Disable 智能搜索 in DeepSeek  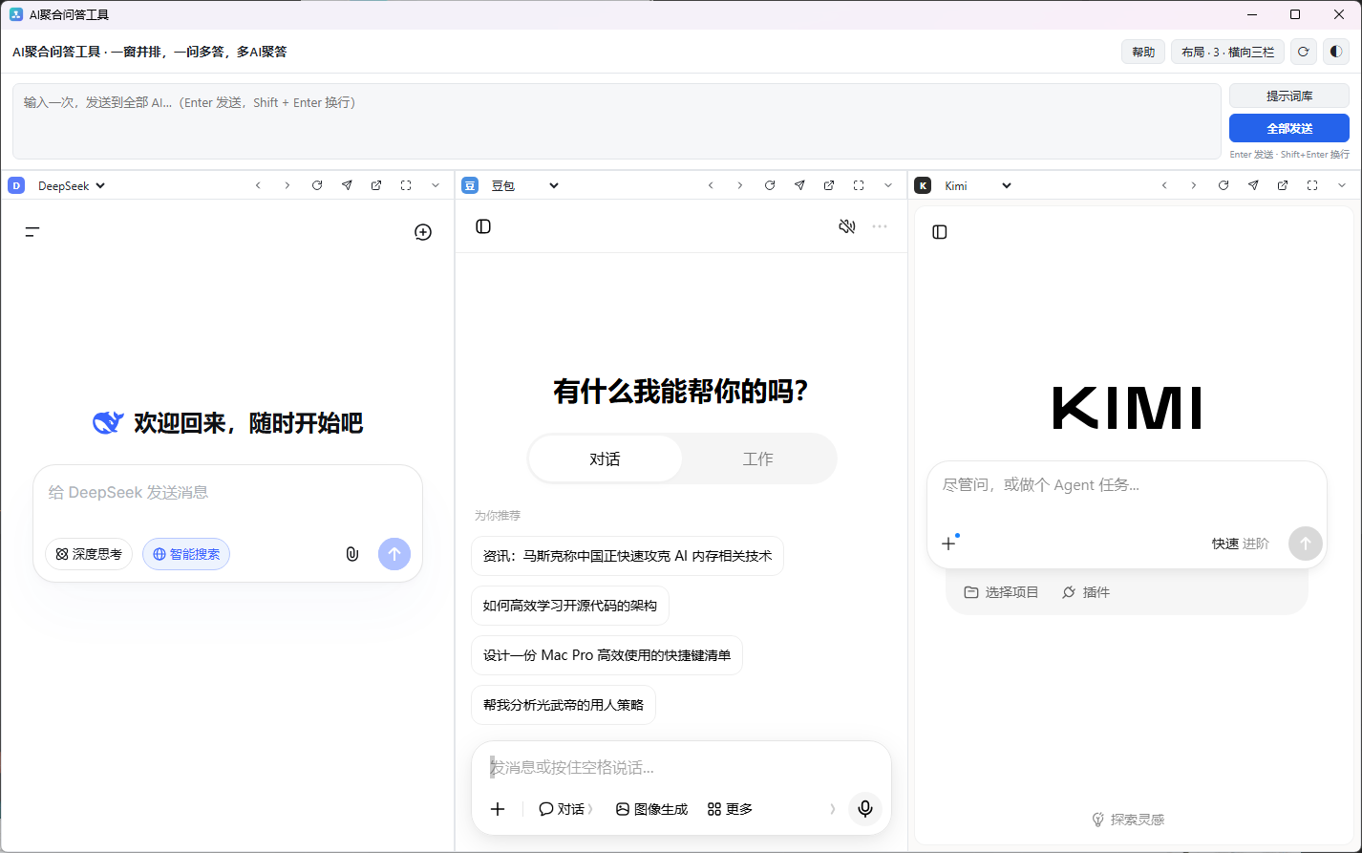pos(186,554)
